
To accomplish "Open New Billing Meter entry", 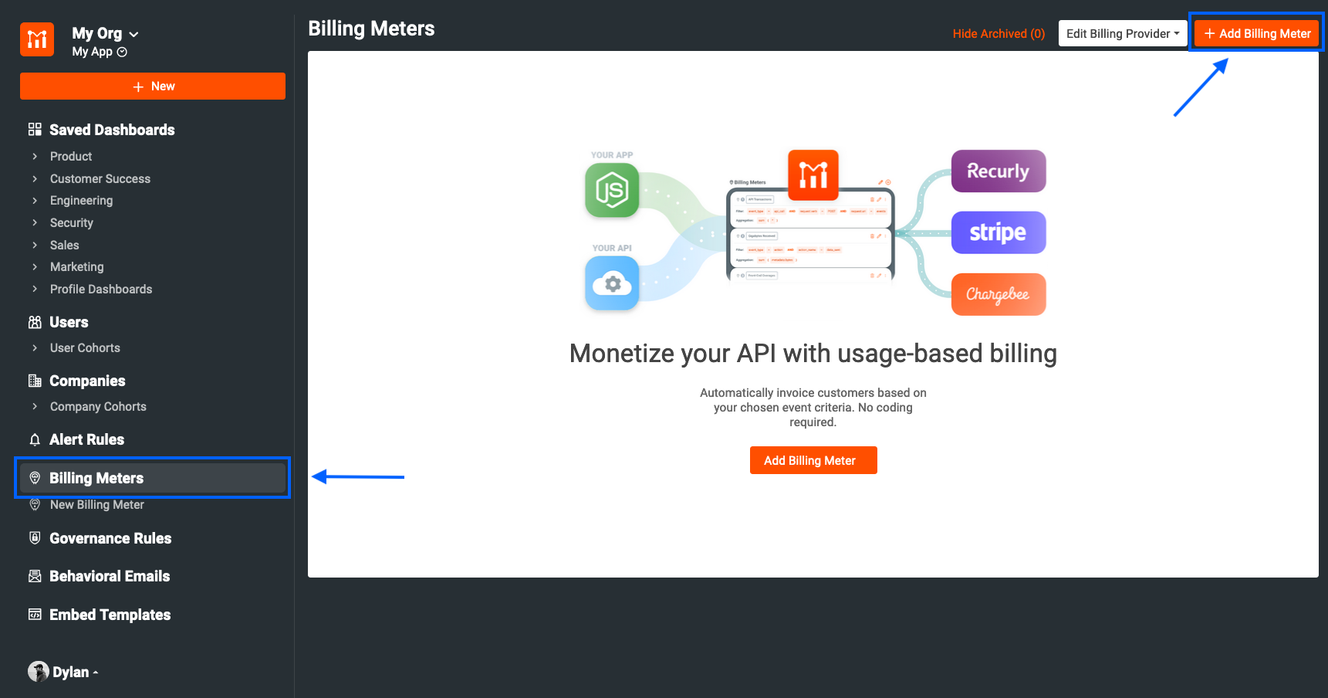I will (97, 505).
